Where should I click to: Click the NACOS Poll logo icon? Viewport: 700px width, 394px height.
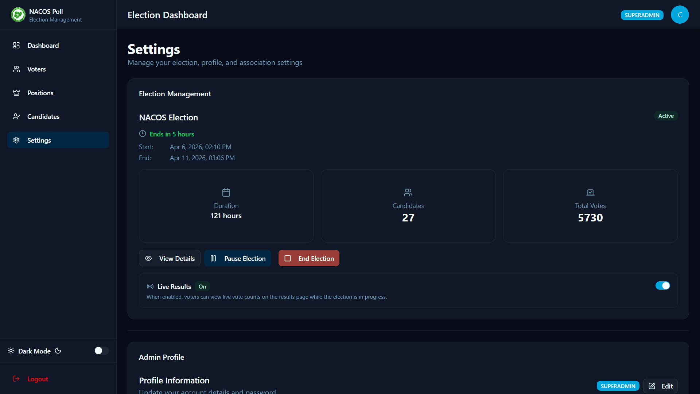18,15
